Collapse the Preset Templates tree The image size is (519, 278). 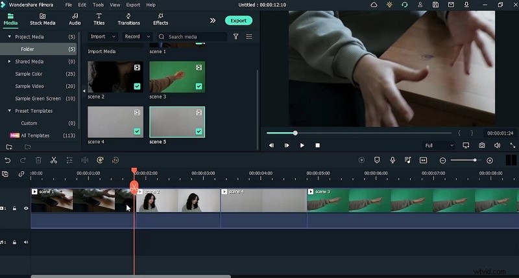9,111
